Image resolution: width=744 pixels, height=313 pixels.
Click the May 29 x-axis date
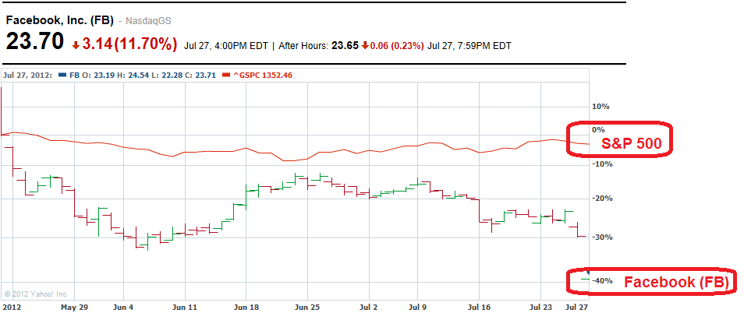coord(73,307)
